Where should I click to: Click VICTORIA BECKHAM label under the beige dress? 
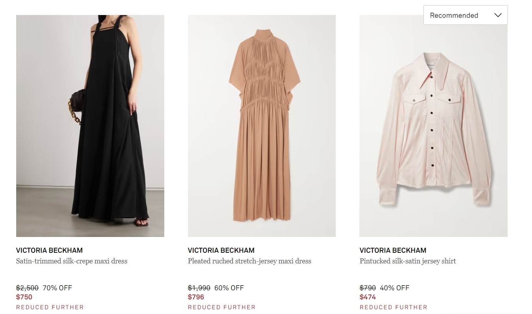coord(221,250)
